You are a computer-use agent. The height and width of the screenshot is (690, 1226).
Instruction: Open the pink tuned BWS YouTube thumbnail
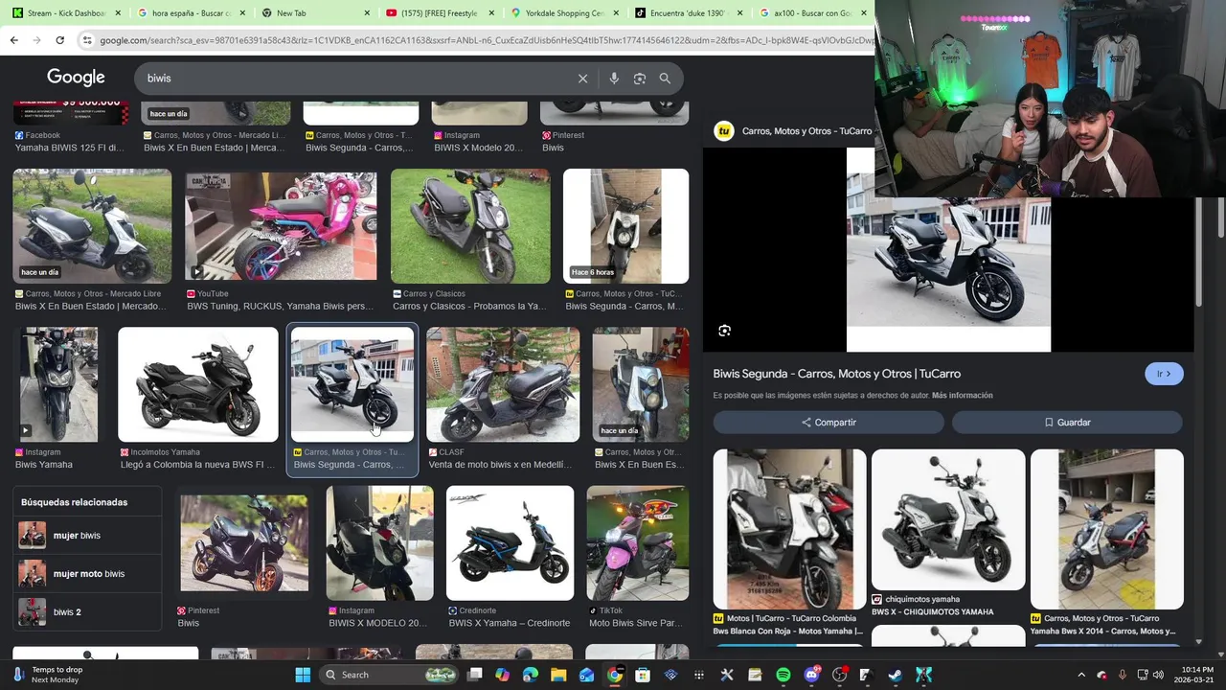(281, 226)
